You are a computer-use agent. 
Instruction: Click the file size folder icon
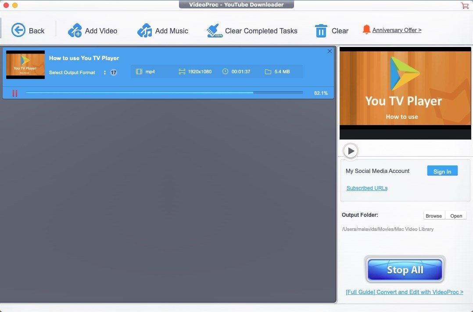[268, 72]
